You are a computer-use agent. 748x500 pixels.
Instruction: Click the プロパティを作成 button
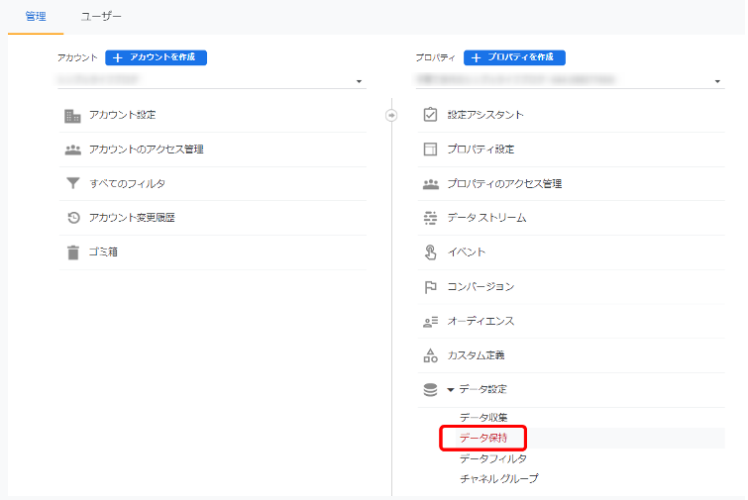click(x=514, y=57)
